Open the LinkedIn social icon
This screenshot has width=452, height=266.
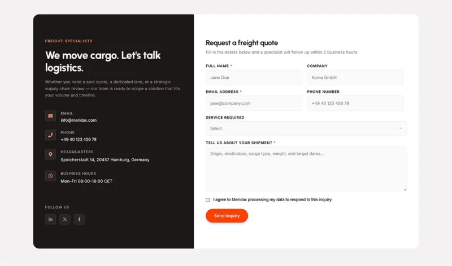[50, 219]
